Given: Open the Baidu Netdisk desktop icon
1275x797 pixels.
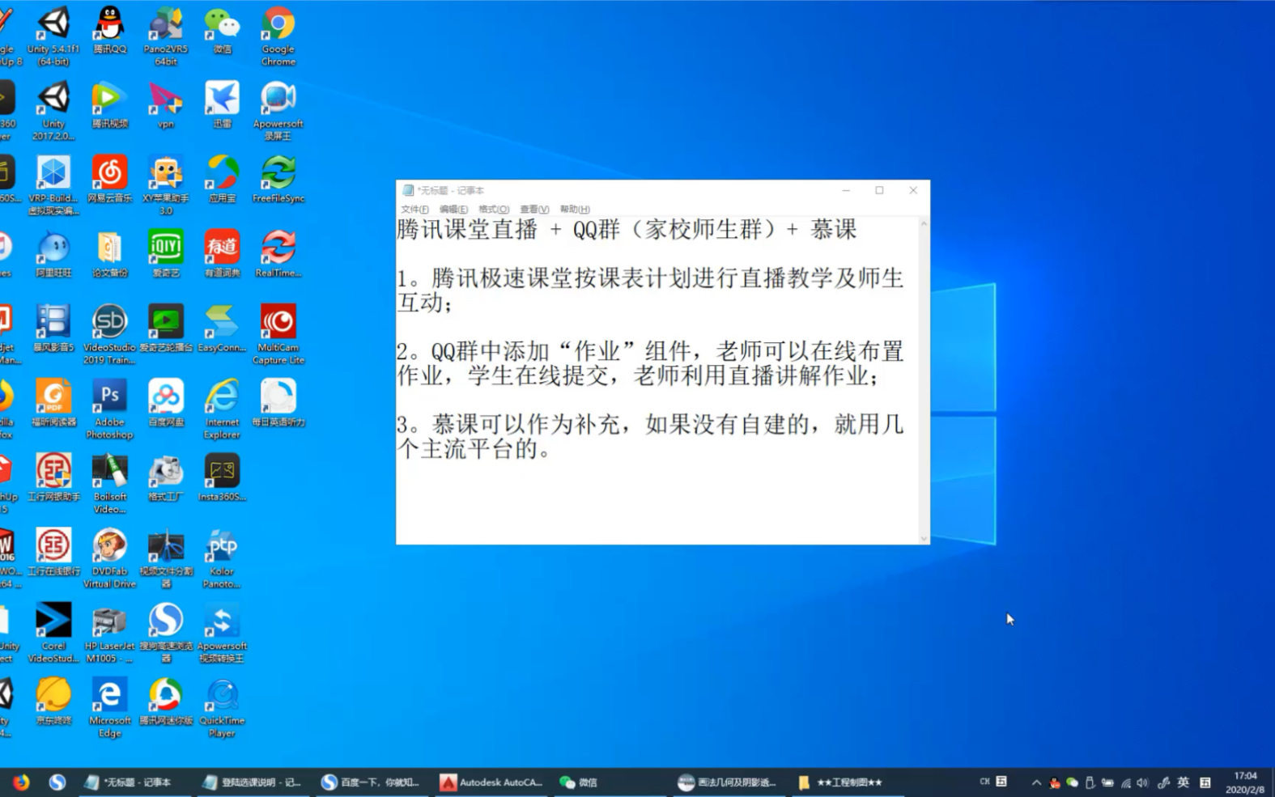Looking at the screenshot, I should (x=166, y=403).
